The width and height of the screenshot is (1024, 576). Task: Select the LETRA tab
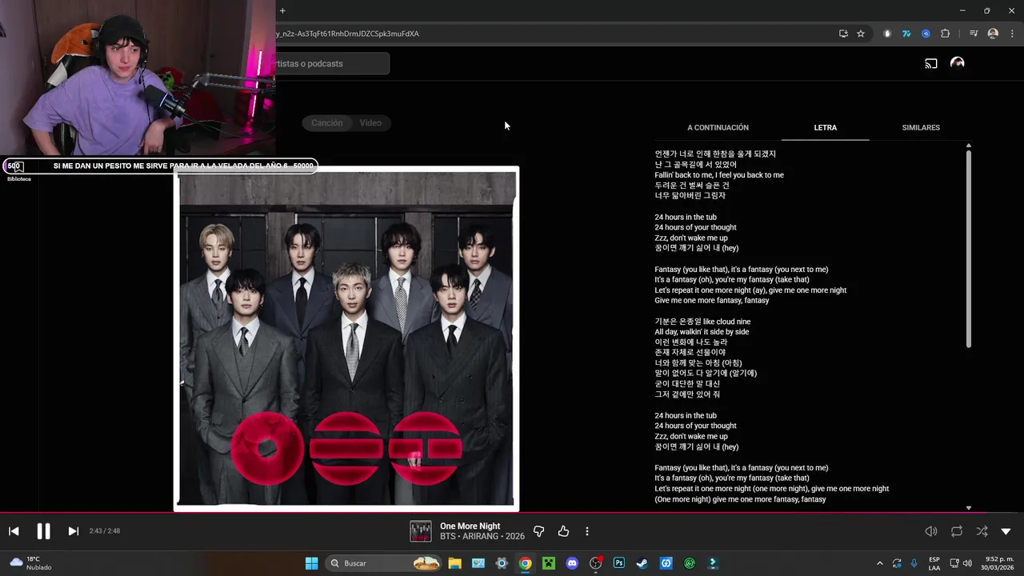[825, 127]
